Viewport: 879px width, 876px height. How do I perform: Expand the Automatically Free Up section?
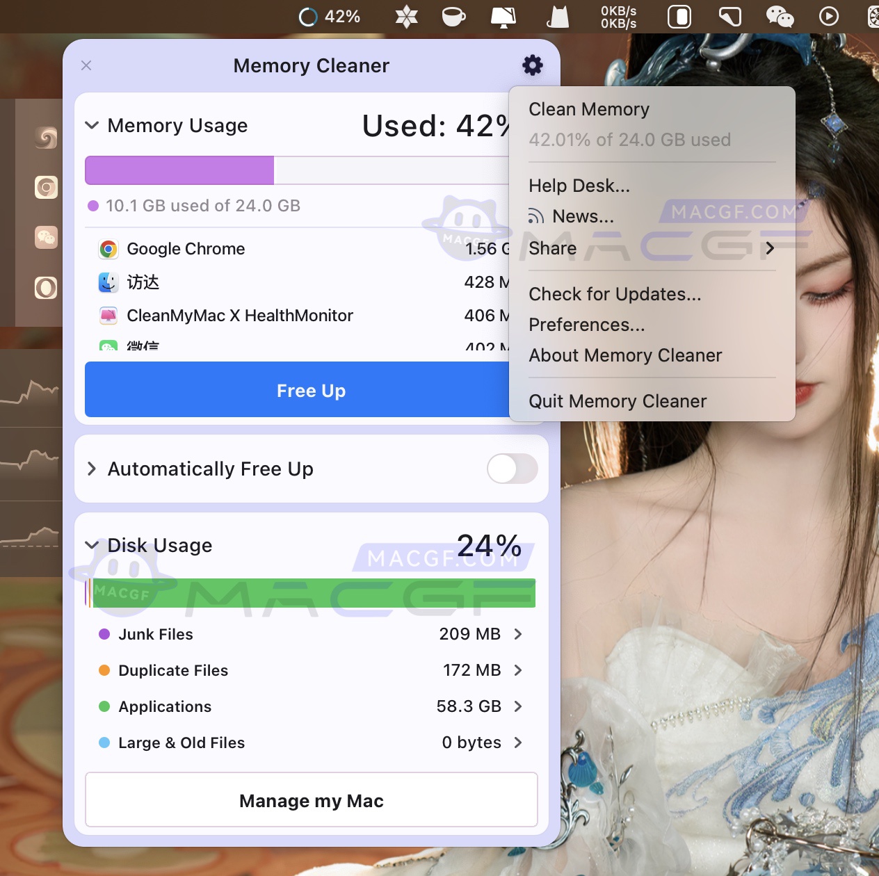point(91,469)
